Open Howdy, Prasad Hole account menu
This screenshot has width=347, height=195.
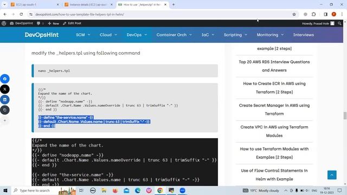tap(318, 23)
